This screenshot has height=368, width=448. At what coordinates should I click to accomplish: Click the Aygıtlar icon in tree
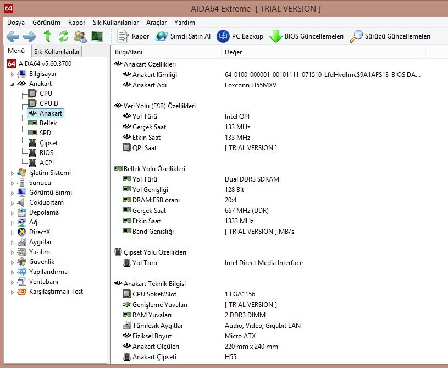tap(22, 242)
